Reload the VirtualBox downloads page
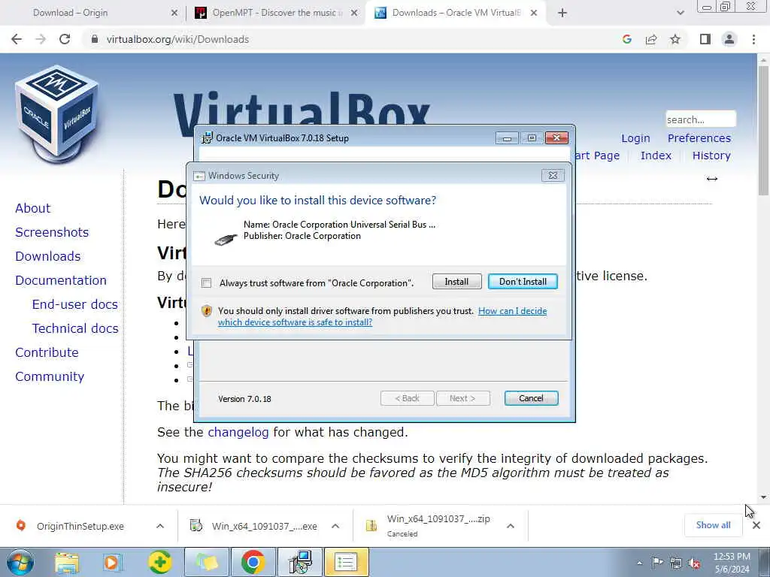 pos(65,39)
